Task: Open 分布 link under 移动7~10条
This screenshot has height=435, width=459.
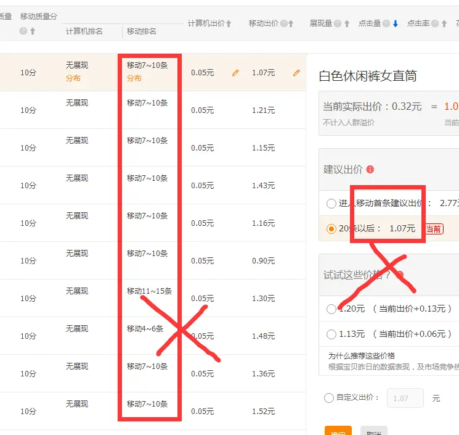Action: coord(134,78)
